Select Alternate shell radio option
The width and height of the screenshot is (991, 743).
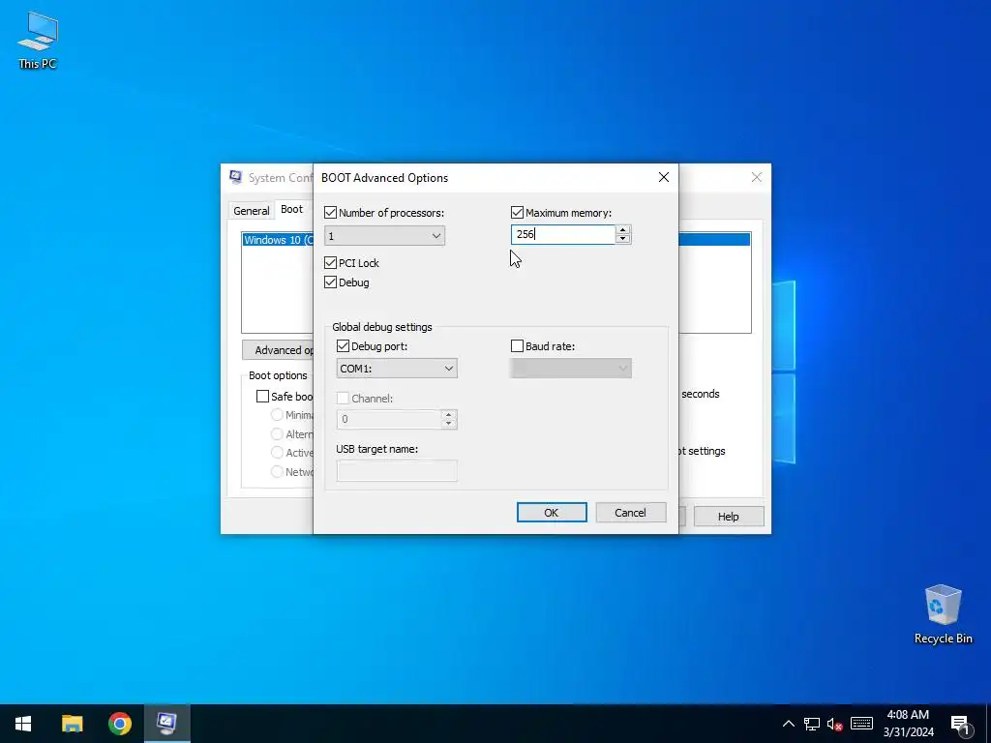277,434
